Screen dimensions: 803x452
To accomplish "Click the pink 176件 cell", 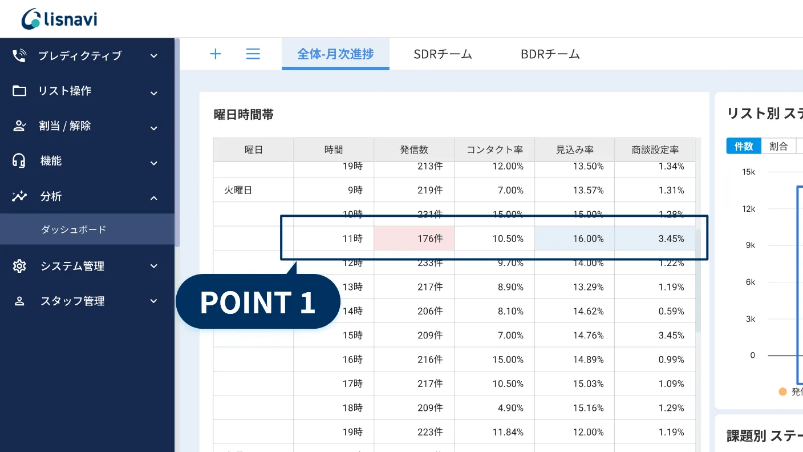I will click(414, 239).
